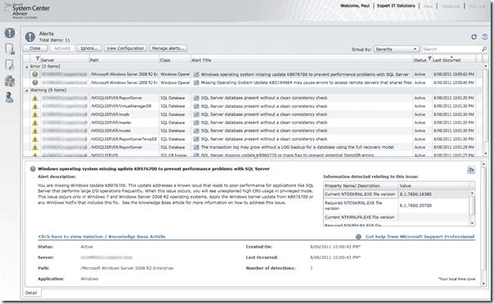Click the Ignore... button
Viewport: 494px width, 304px height.
89,48
